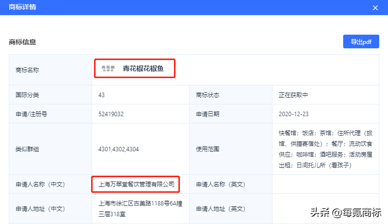The width and height of the screenshot is (388, 224).
Task: Select the status value 正在获取中
Action: click(293, 95)
